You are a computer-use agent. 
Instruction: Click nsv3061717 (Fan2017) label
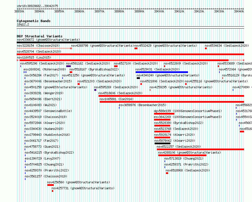(x=41, y=141)
